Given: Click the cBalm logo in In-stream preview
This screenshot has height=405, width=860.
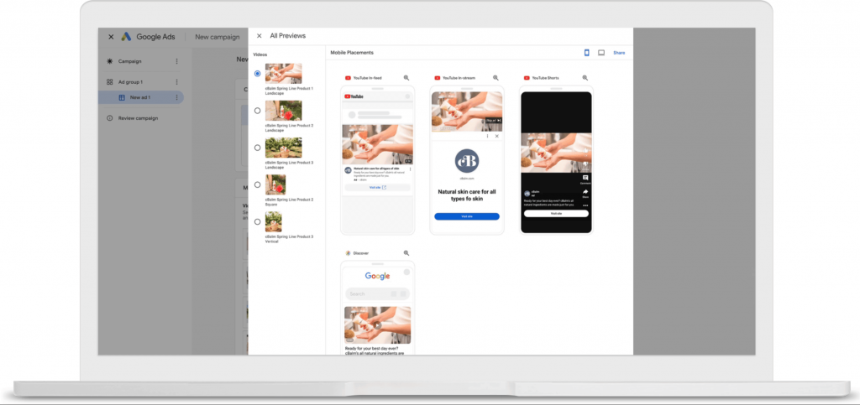Looking at the screenshot, I should tap(467, 161).
